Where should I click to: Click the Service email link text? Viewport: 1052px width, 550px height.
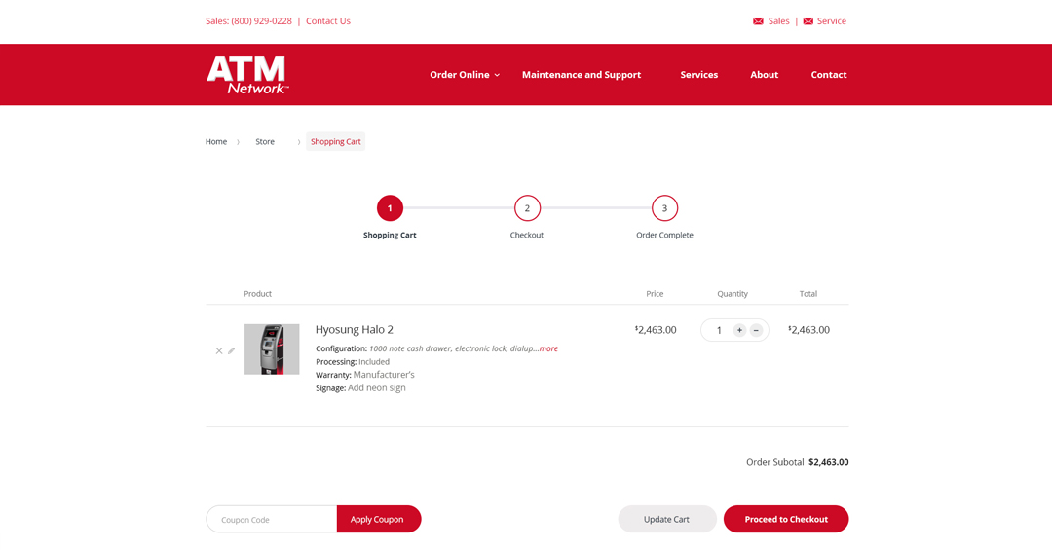pyautogui.click(x=831, y=21)
